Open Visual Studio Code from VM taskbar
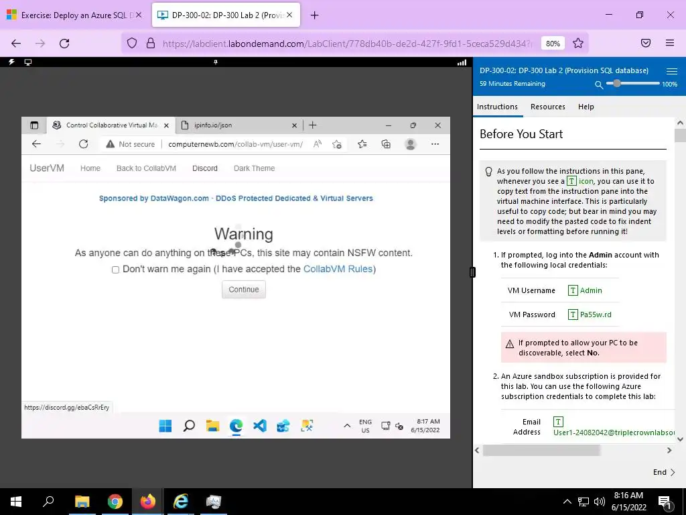686x515 pixels. pos(260,425)
